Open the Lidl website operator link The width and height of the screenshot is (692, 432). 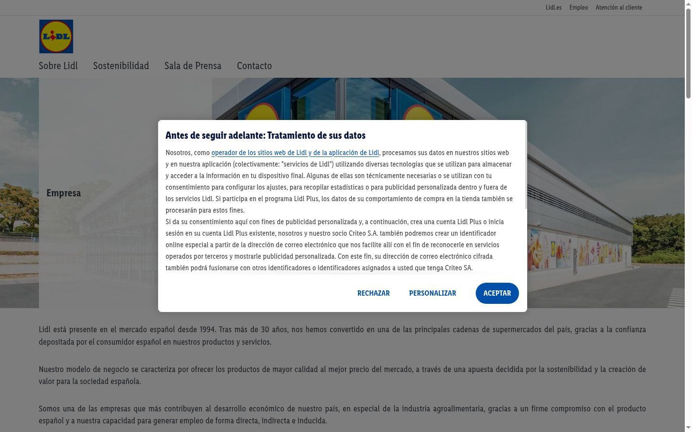click(x=295, y=153)
